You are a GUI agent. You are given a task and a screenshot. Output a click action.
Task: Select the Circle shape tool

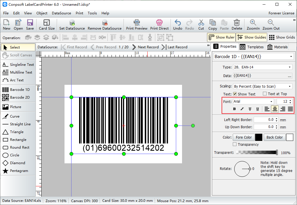coord(18,155)
